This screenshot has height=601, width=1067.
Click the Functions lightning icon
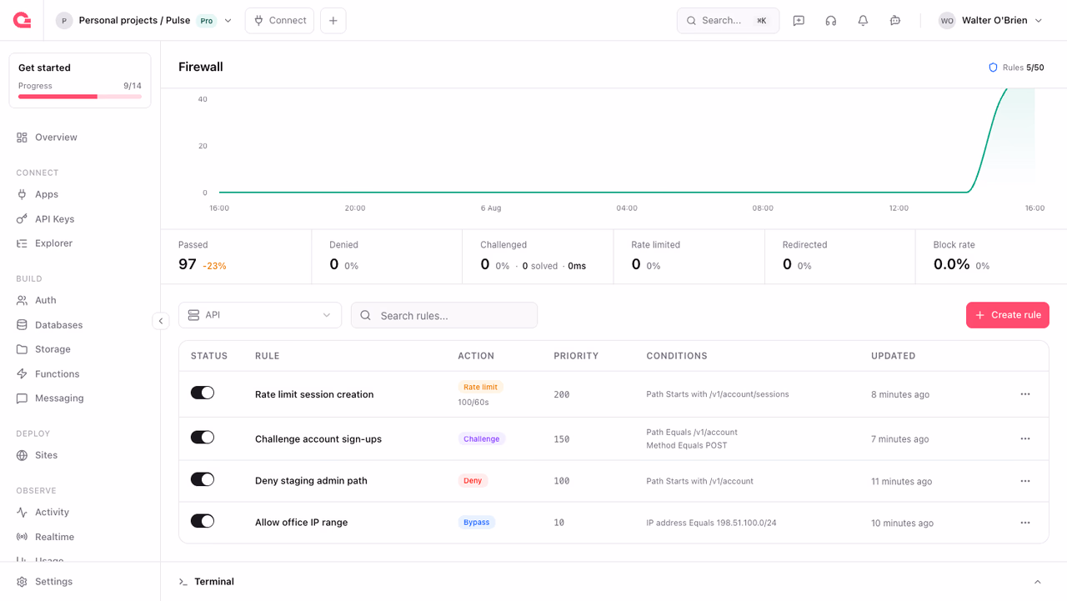(x=22, y=374)
